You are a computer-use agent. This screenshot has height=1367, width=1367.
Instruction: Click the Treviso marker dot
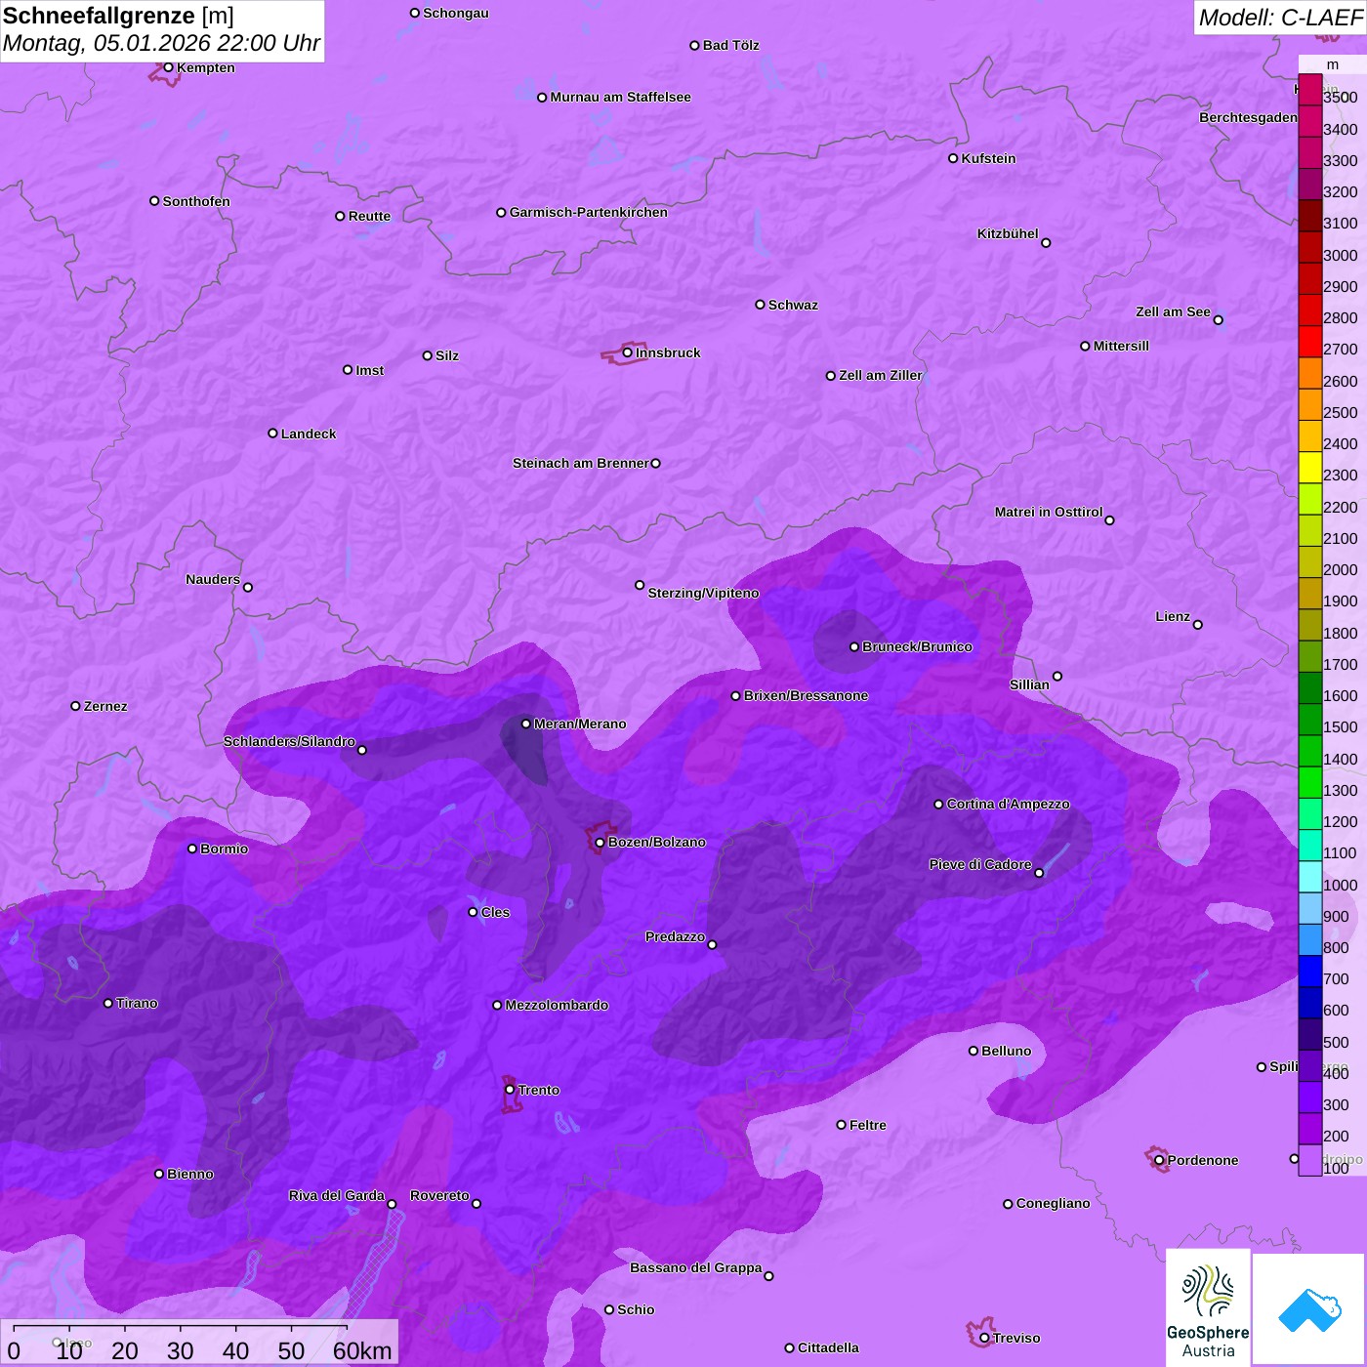click(984, 1338)
